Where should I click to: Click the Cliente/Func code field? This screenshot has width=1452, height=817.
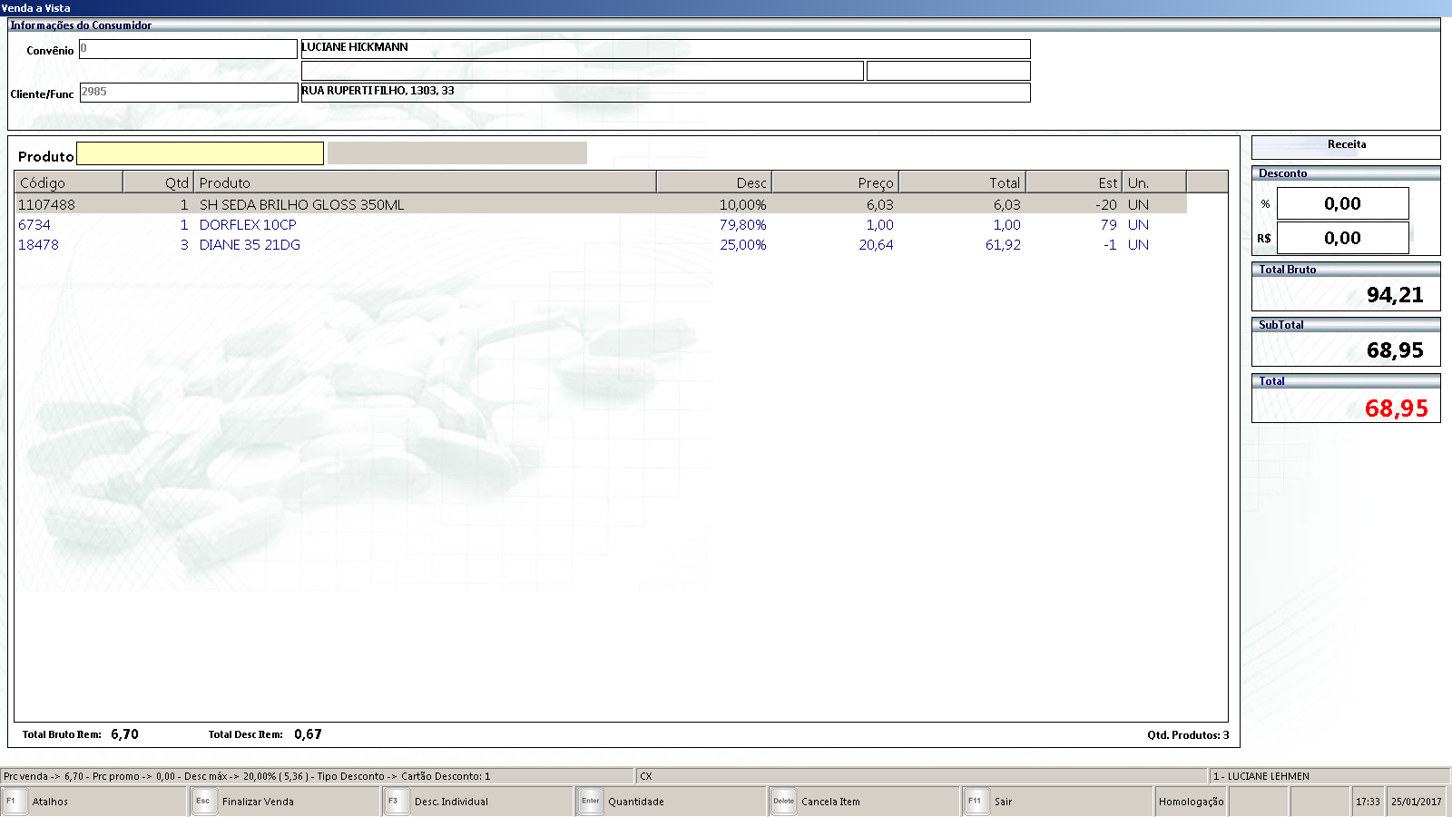click(188, 93)
